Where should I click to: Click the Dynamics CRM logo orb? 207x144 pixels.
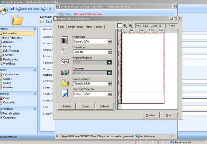(3, 10)
